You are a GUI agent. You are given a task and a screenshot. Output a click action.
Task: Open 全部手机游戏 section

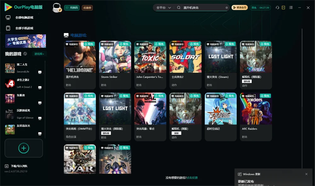[x=24, y=28]
